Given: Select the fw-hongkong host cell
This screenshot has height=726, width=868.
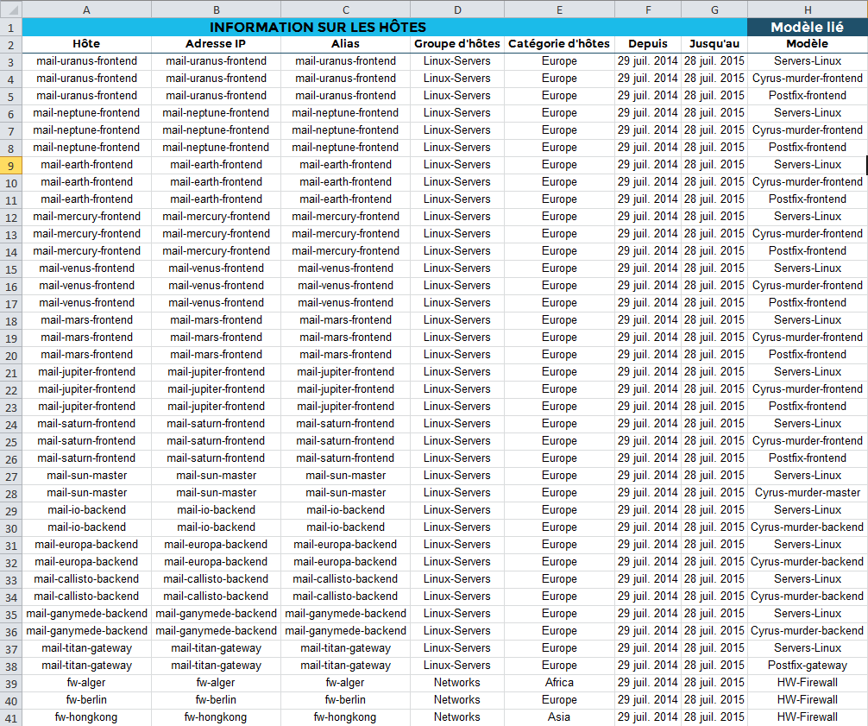Looking at the screenshot, I should [x=86, y=717].
